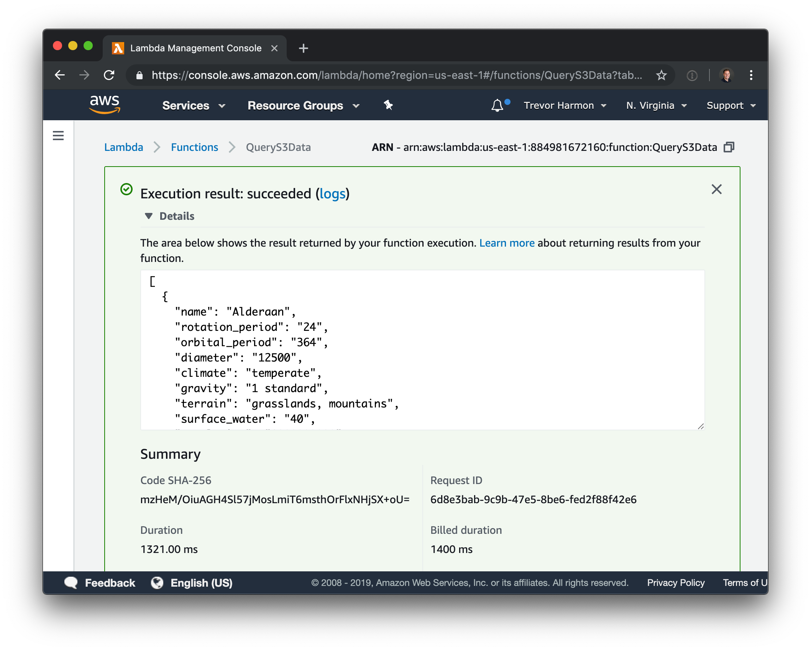The image size is (811, 651).
Task: Click the Duration value 1321.00 ms
Action: pyautogui.click(x=169, y=549)
